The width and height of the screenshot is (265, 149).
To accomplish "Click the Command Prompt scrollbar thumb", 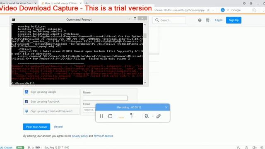I will (145, 36).
